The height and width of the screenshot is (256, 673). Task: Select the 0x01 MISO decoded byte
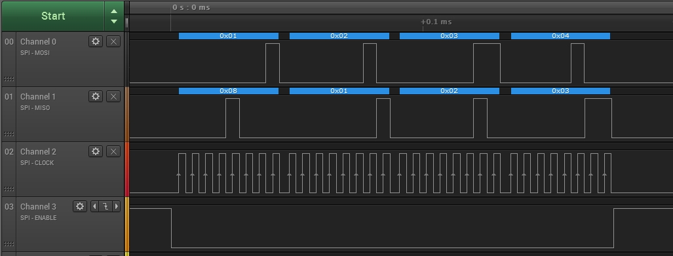point(339,91)
